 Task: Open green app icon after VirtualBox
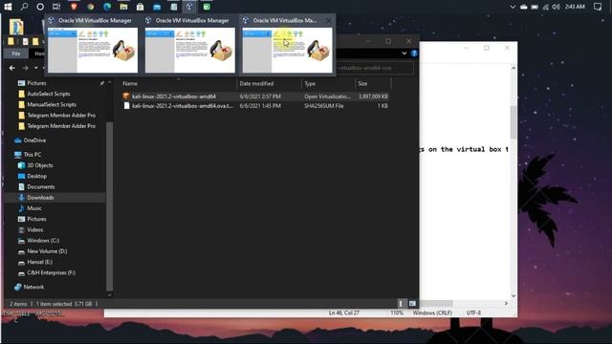point(207,7)
